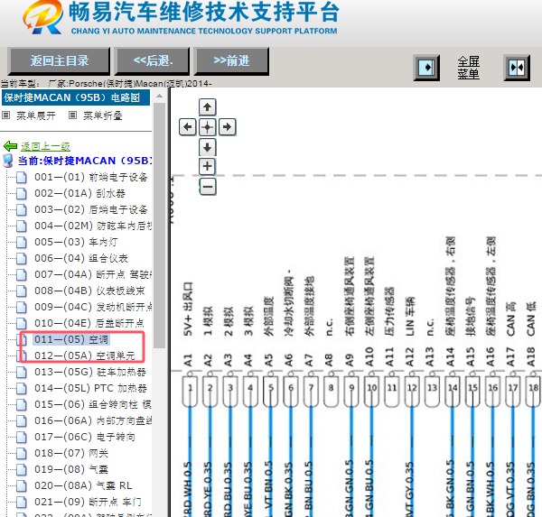Click the center/reset view icon
Image resolution: width=542 pixels, height=517 pixels.
pos(208,127)
